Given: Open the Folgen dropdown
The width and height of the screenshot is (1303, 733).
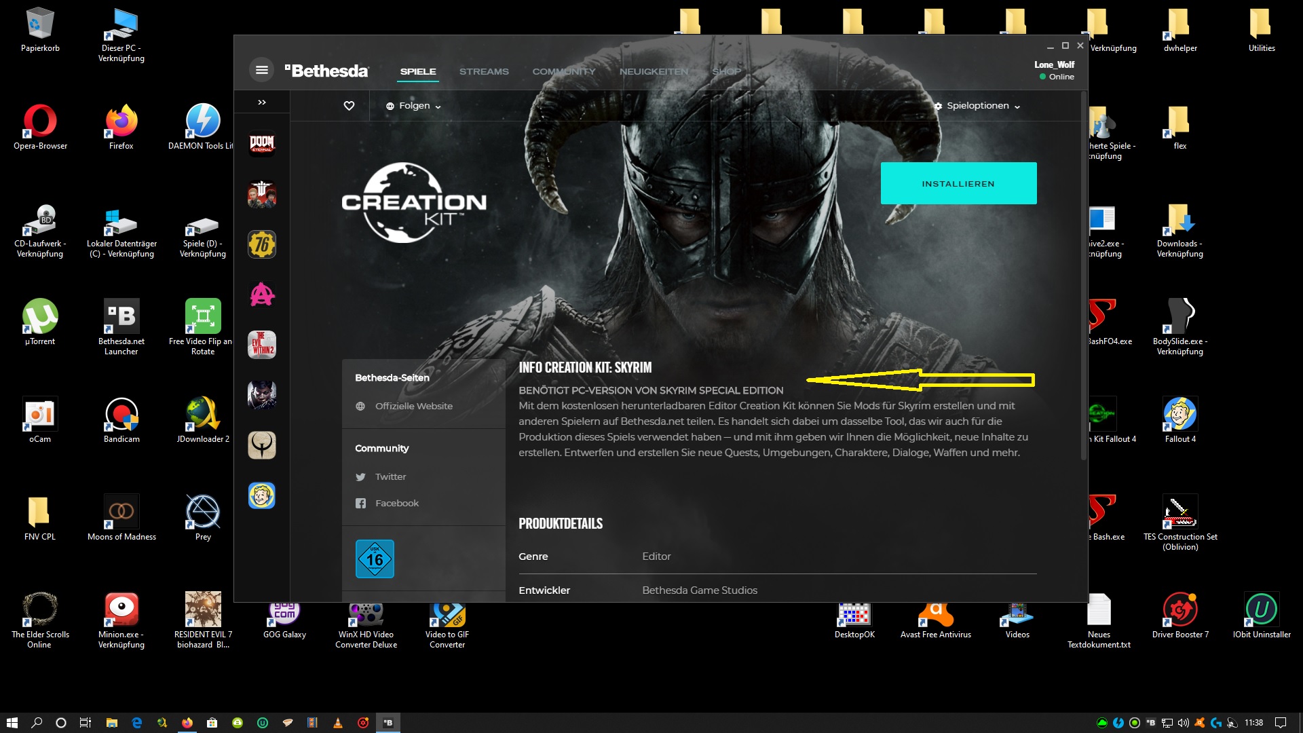Looking at the screenshot, I should [414, 106].
